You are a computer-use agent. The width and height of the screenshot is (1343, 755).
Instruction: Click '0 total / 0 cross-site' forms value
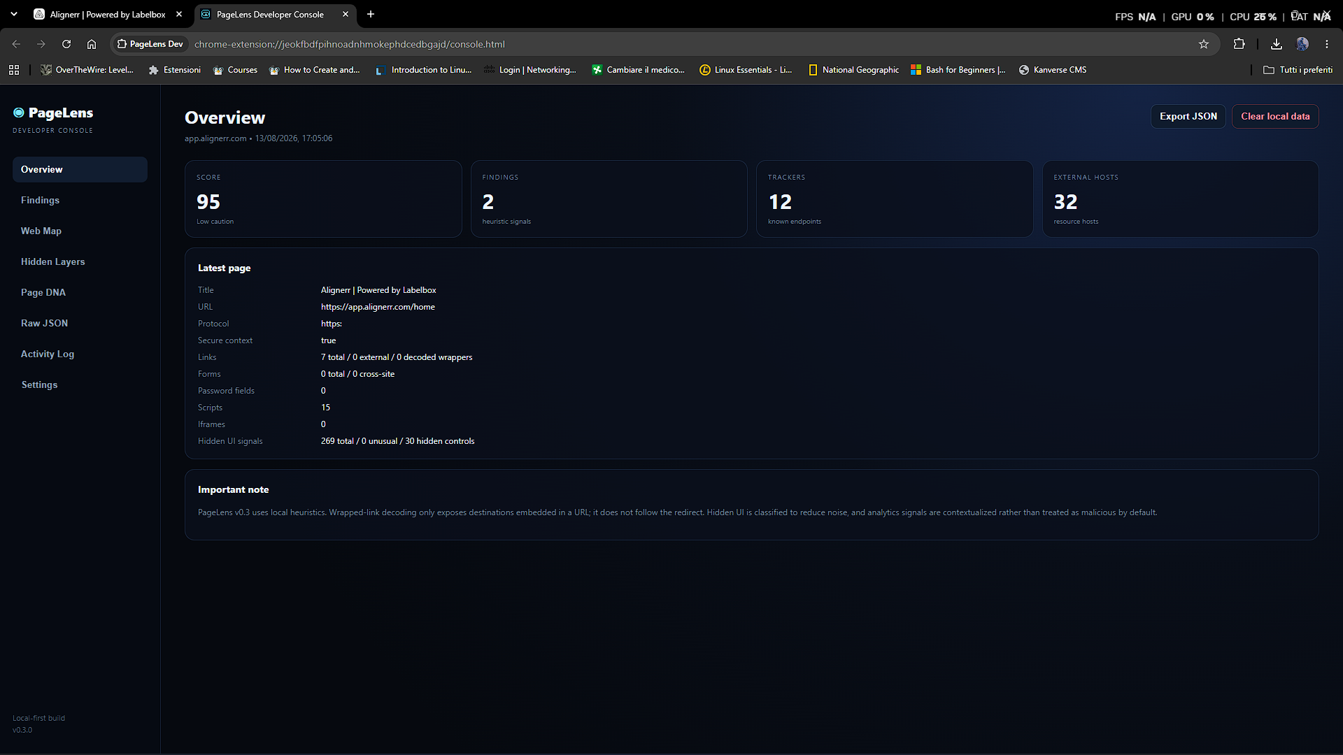point(357,374)
